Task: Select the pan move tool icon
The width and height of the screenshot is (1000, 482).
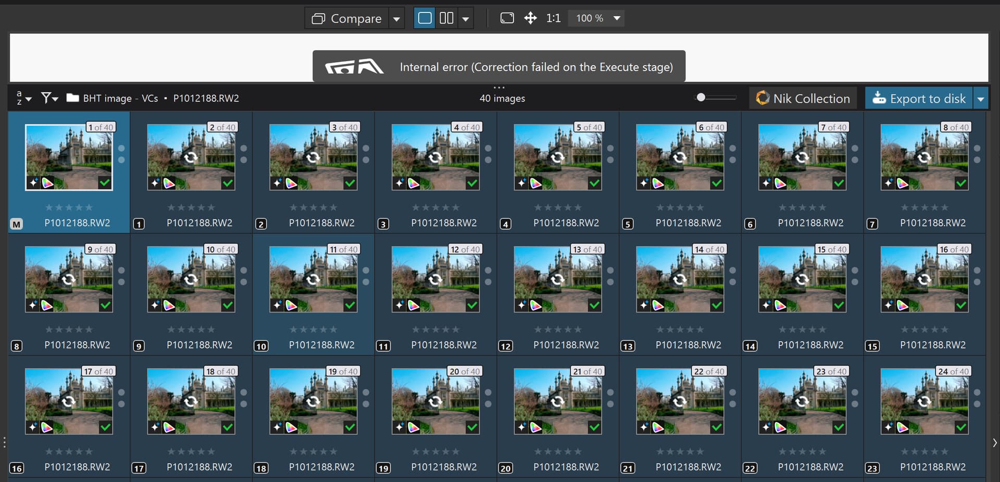Action: (x=530, y=18)
